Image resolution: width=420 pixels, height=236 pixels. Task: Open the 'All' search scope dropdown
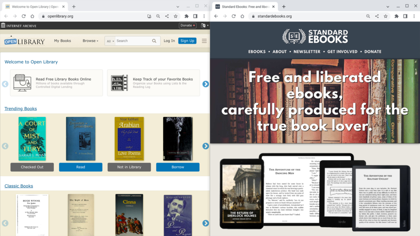pyautogui.click(x=111, y=41)
